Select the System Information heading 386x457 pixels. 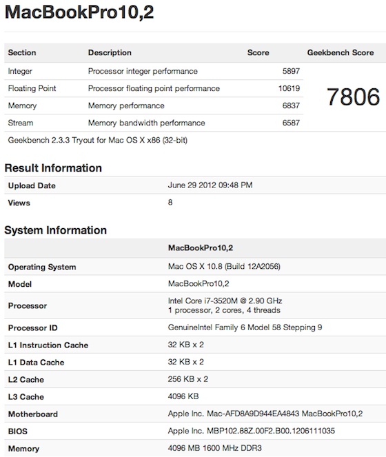click(55, 230)
